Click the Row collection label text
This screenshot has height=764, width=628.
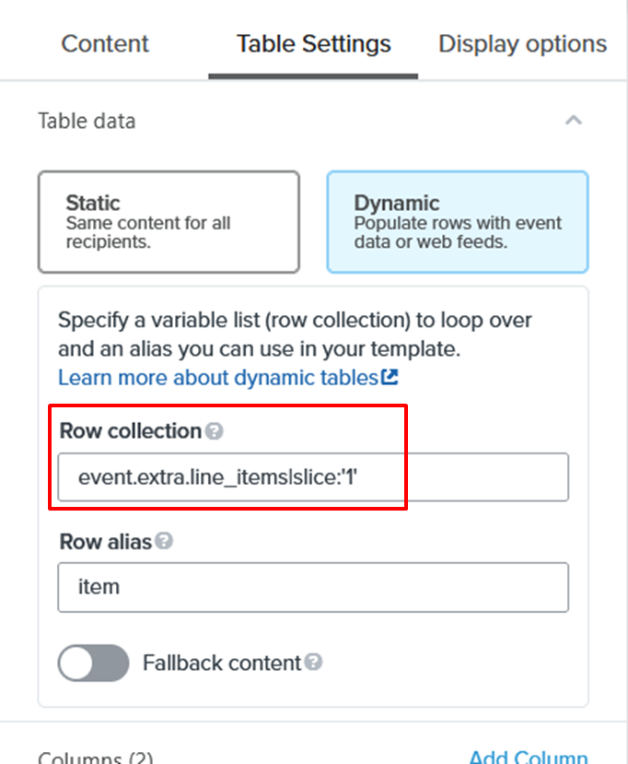[130, 431]
